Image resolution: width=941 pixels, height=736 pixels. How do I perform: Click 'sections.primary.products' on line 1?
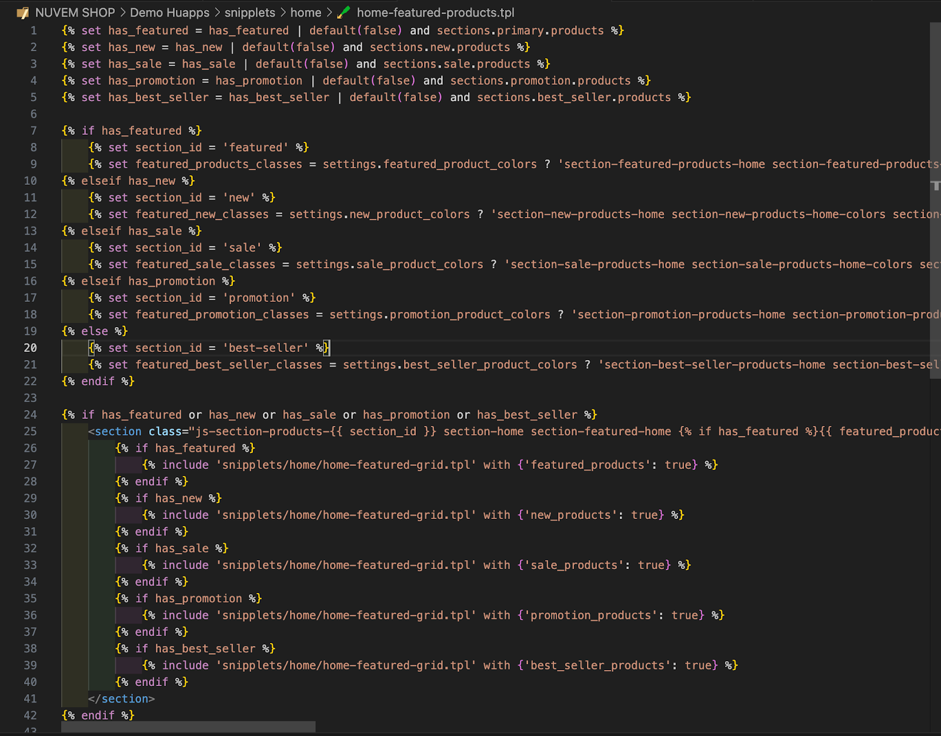(x=520, y=31)
